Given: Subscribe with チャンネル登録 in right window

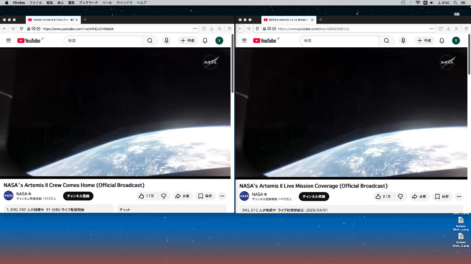Looking at the screenshot, I should (x=314, y=196).
